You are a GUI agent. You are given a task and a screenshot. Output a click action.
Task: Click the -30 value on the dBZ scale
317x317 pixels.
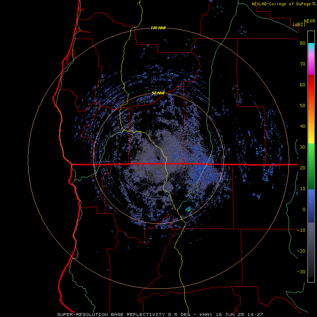click(301, 272)
